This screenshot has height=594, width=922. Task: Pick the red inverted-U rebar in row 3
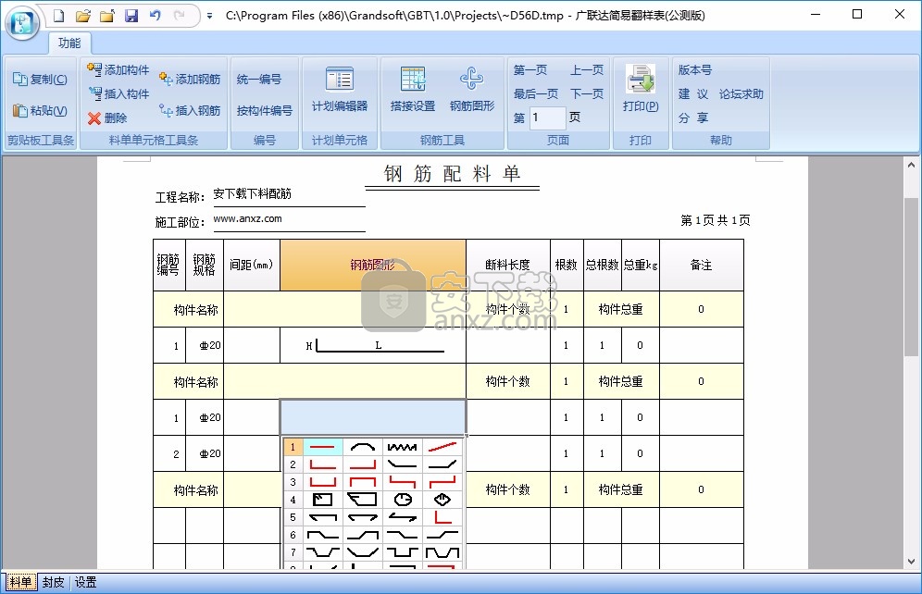(x=362, y=482)
